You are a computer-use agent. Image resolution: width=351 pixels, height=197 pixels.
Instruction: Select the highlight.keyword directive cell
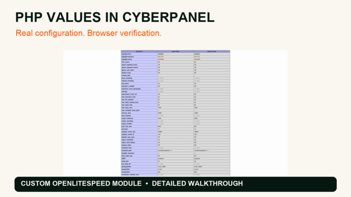139,57
